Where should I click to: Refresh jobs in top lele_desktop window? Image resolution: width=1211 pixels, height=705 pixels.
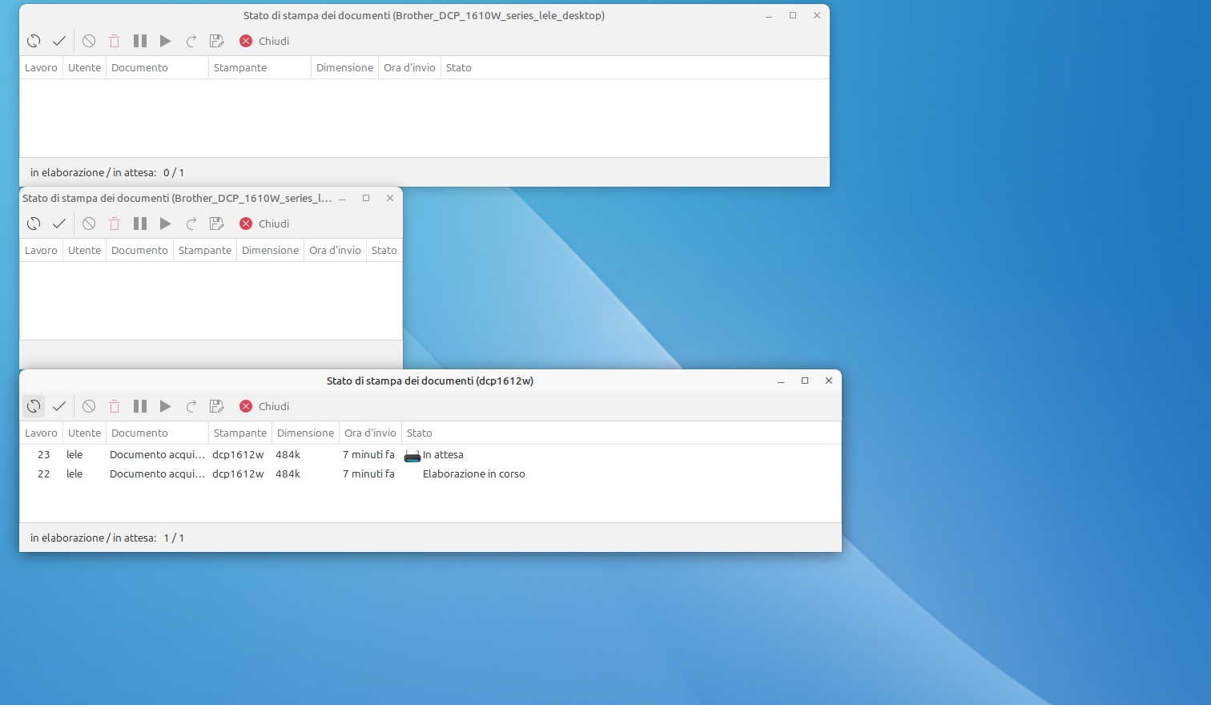[x=34, y=41]
